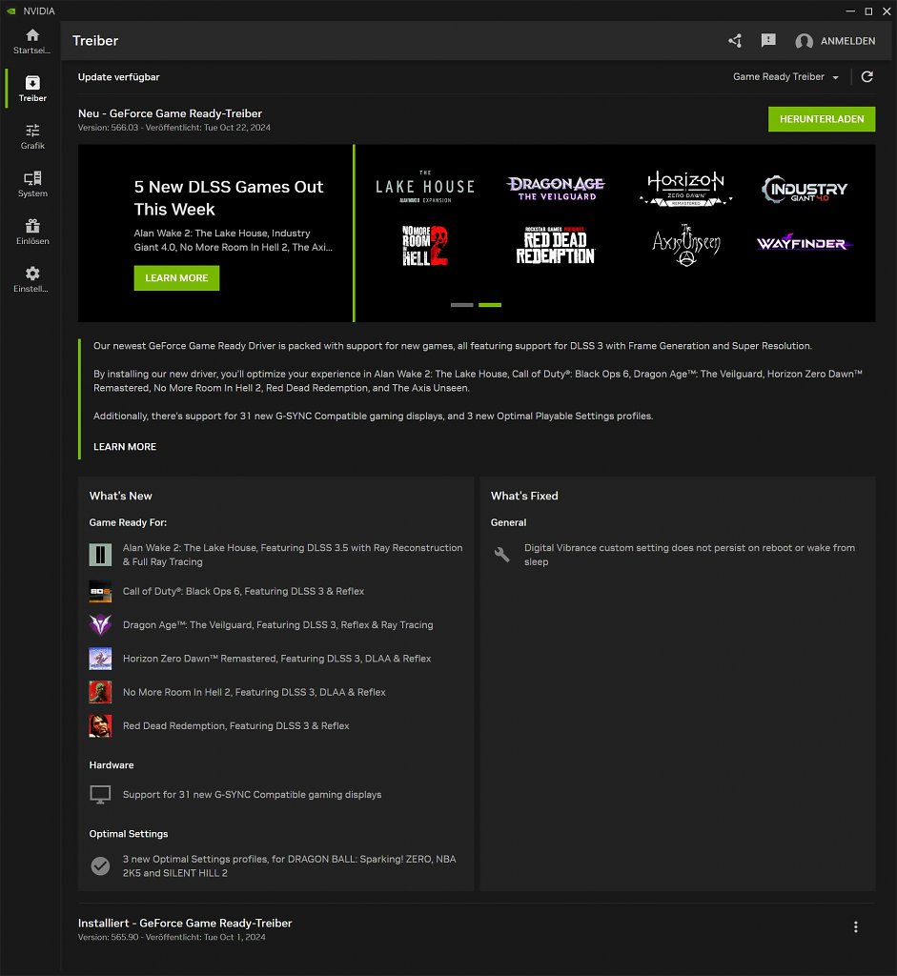Image resolution: width=897 pixels, height=976 pixels.
Task: Click The Lake House banner logo
Action: point(425,186)
